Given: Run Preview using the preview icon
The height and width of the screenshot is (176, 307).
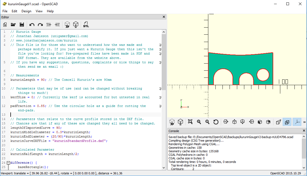Looking at the screenshot, I should tap(67, 25).
